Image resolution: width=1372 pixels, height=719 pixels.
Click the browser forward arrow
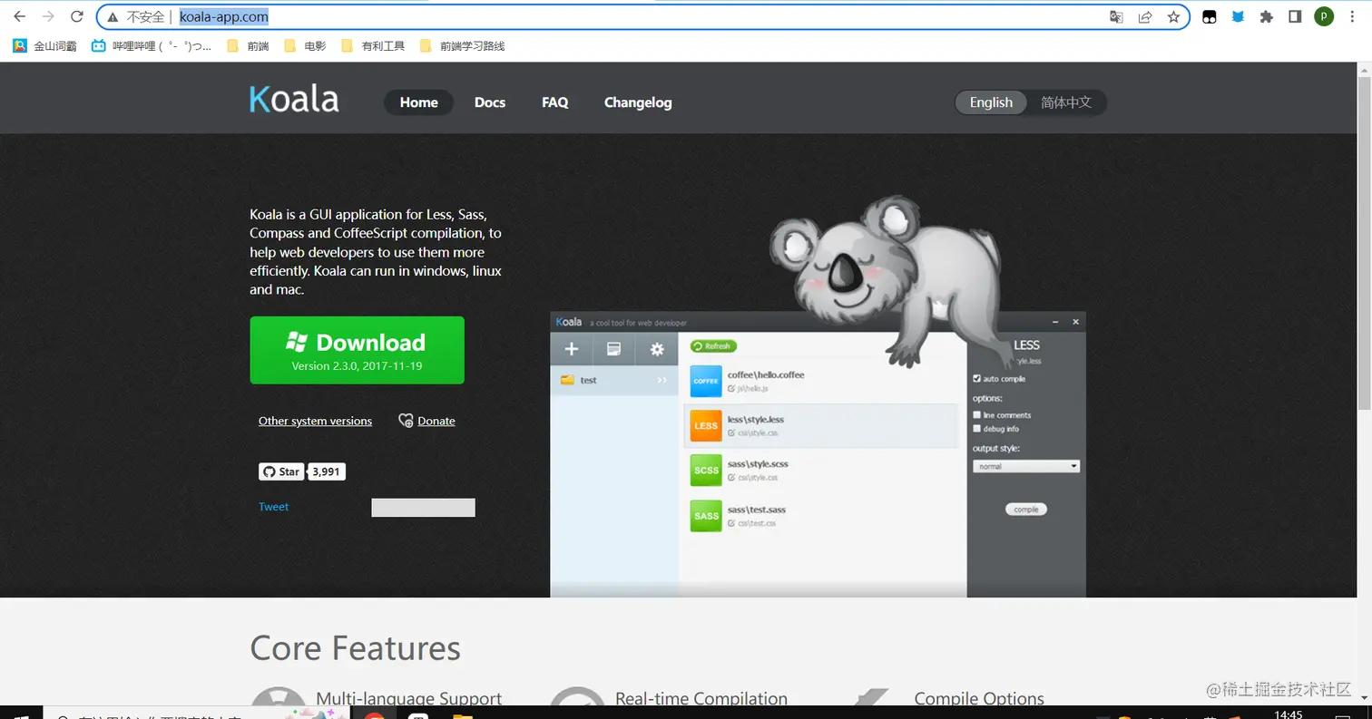click(48, 16)
